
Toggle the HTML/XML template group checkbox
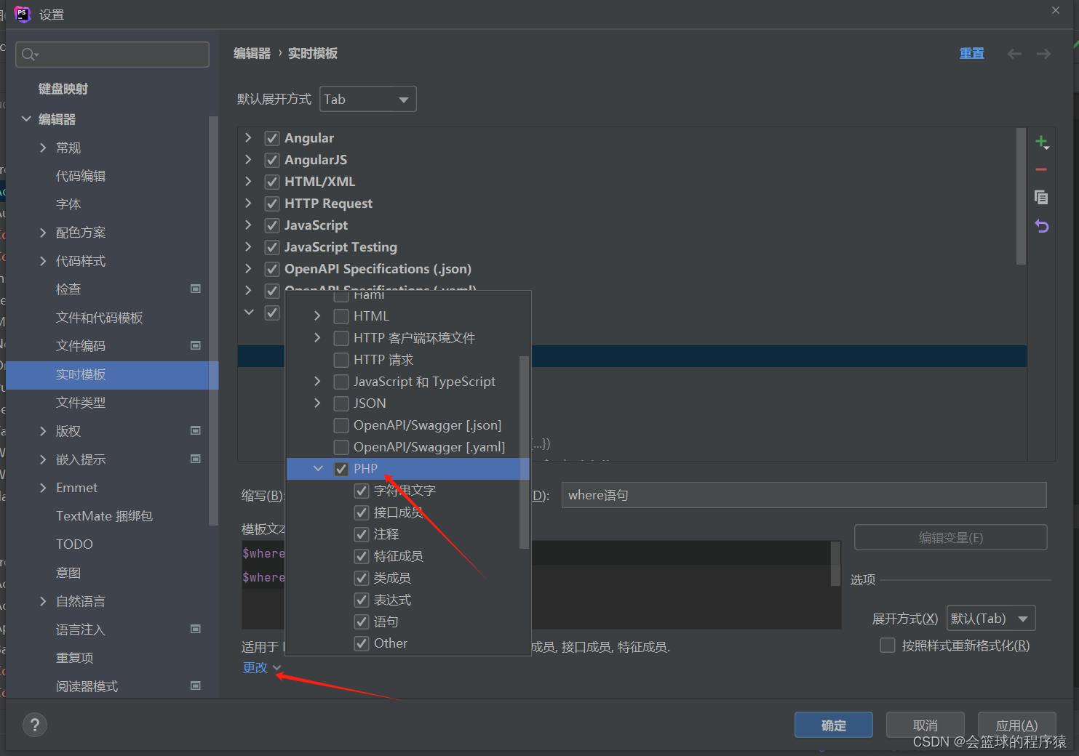tap(272, 182)
